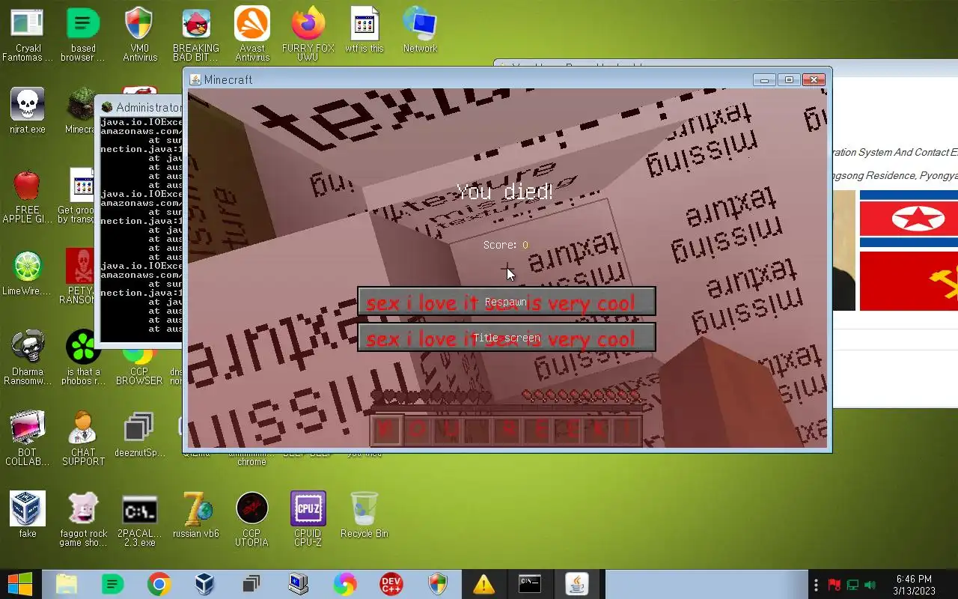Click the Title screen button in Minecraft
Image resolution: width=958 pixels, height=599 pixels.
coord(507,338)
